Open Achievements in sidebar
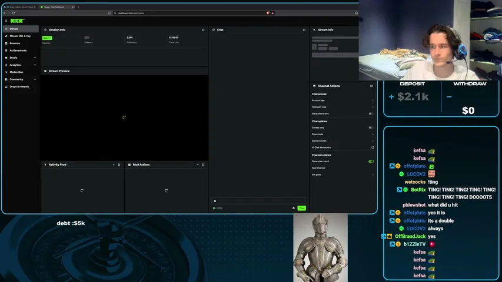This screenshot has height=282, width=502. click(x=21, y=51)
